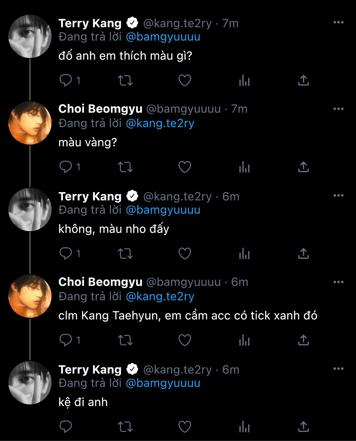
Task: View analytics of the "kệ đi anh" tweet
Action: pyautogui.click(x=244, y=427)
